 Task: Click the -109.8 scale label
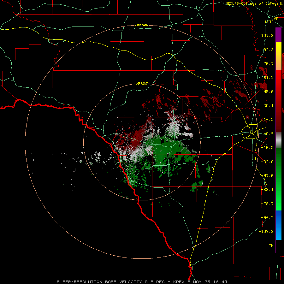point(266,232)
